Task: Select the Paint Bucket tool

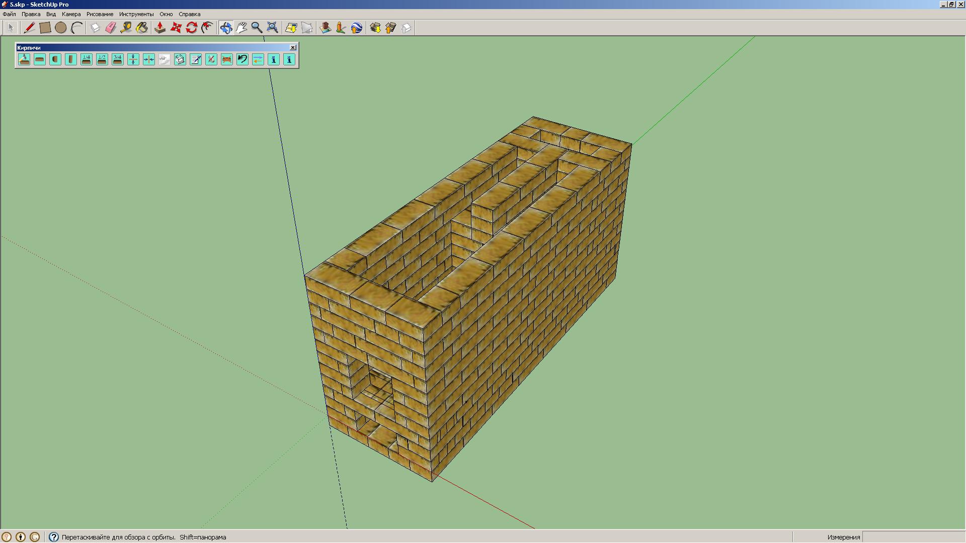Action: click(x=142, y=28)
